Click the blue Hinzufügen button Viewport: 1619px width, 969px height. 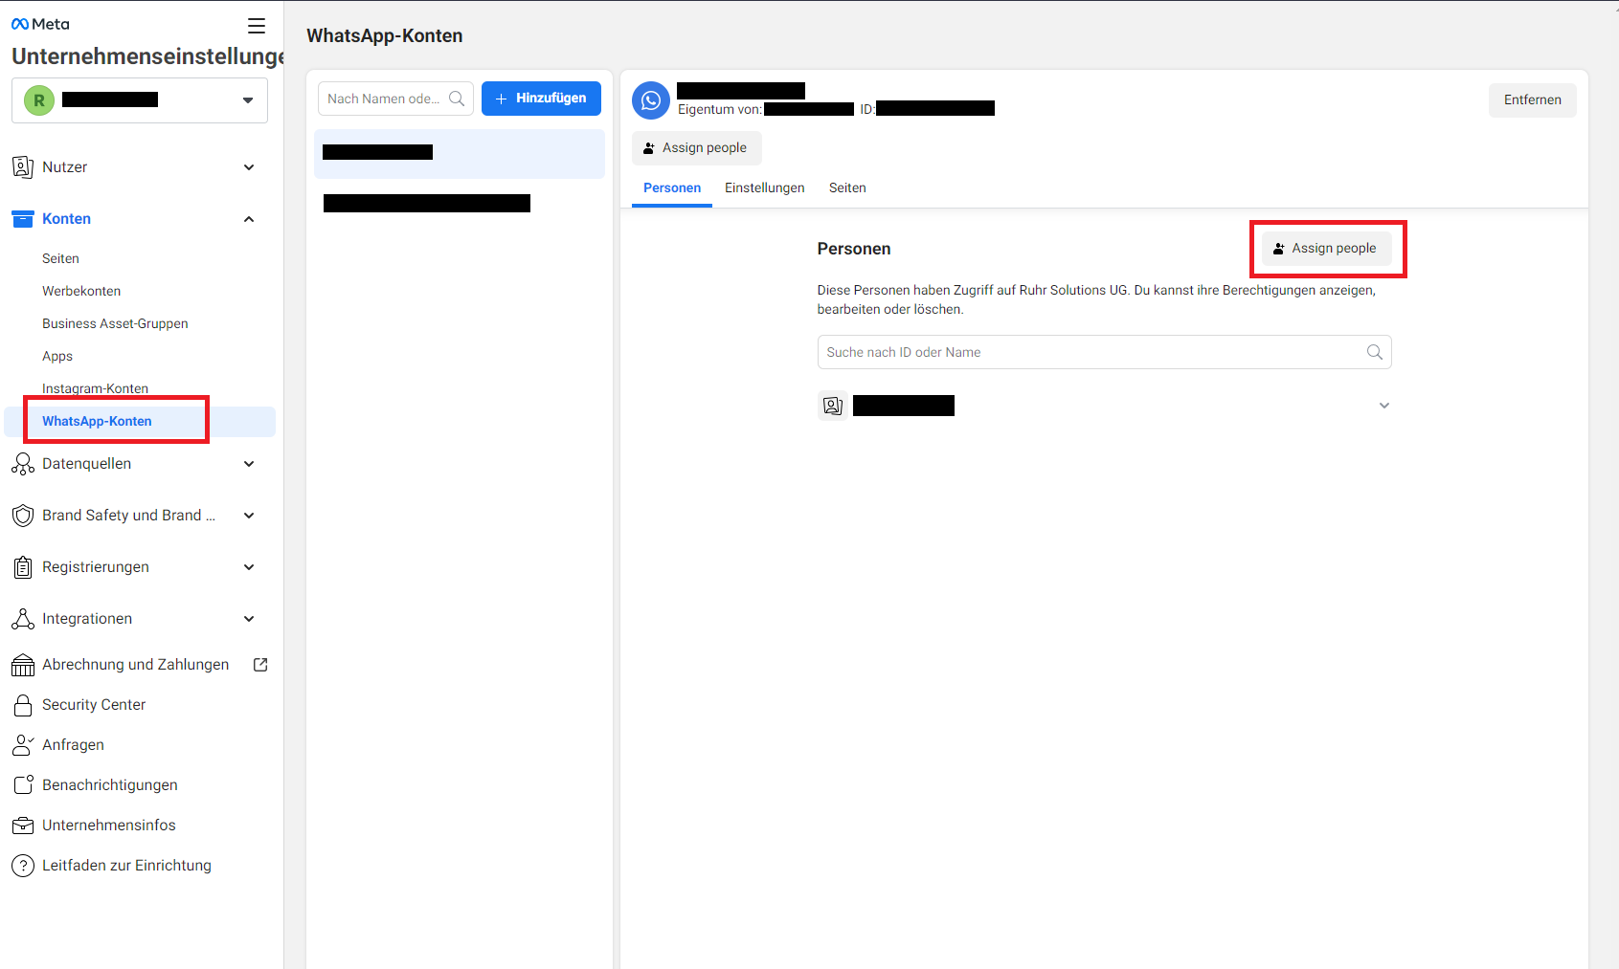(x=541, y=99)
